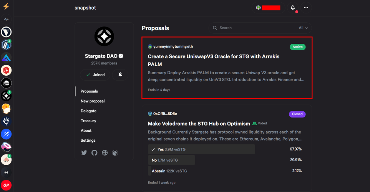Image resolution: width=370 pixels, height=192 pixels.
Task: Click the Proposals page heading
Action: 155,28
